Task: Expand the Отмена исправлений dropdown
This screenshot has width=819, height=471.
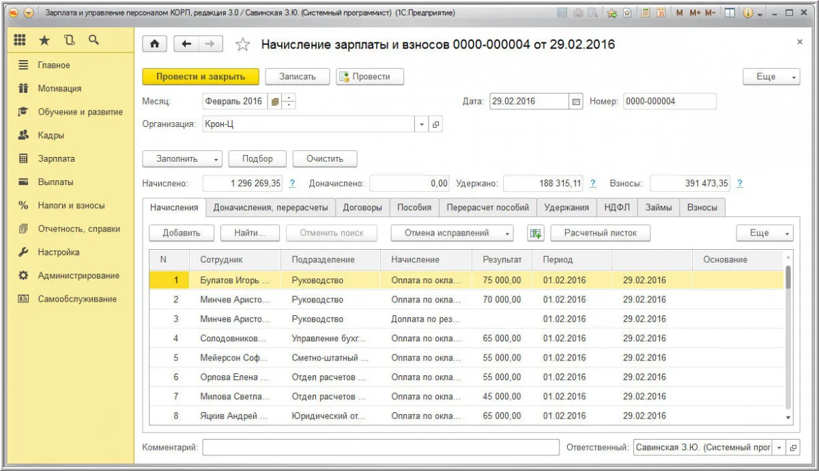Action: pos(508,233)
